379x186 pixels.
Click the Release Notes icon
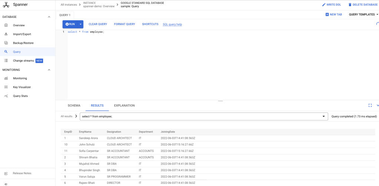tap(6, 173)
